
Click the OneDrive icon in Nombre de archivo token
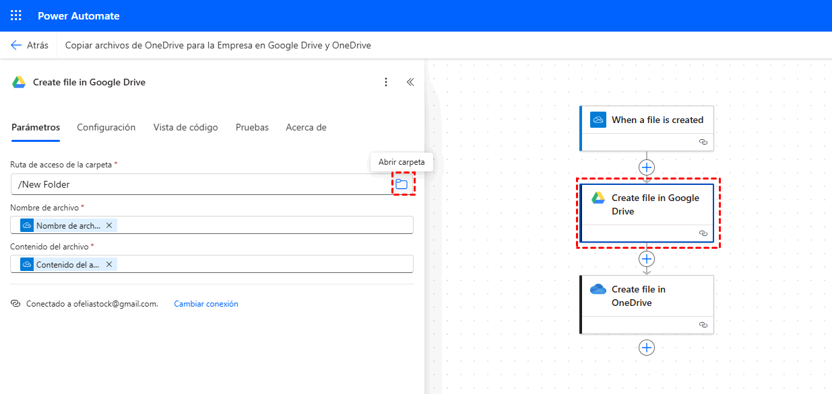(27, 225)
